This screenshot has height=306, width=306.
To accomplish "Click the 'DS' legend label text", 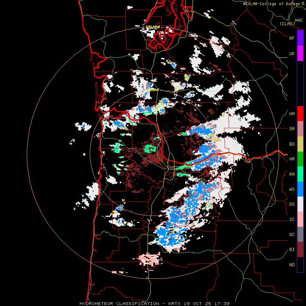I will (x=292, y=204).
